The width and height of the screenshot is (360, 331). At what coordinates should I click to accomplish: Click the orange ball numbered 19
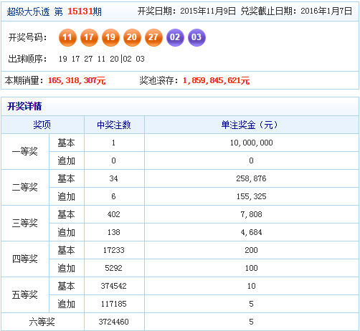click(x=110, y=37)
